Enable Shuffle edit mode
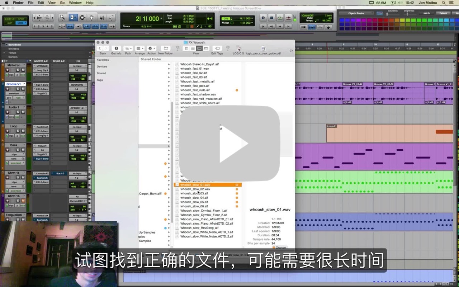Screen dimensions: 459x287 coord(10,19)
